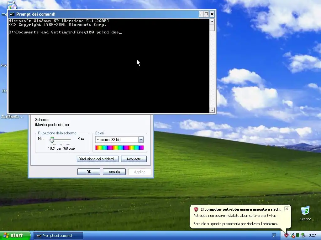
Task: Click command prompt scrollbar up arrow
Action: 212,22
